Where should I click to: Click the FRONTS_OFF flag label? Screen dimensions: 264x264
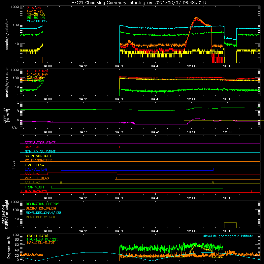pyautogui.click(x=35, y=187)
